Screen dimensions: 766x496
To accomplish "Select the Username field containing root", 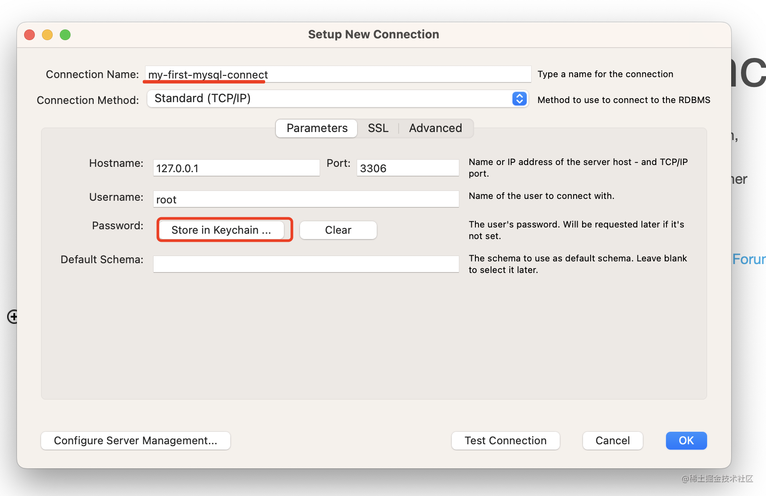I will point(306,199).
